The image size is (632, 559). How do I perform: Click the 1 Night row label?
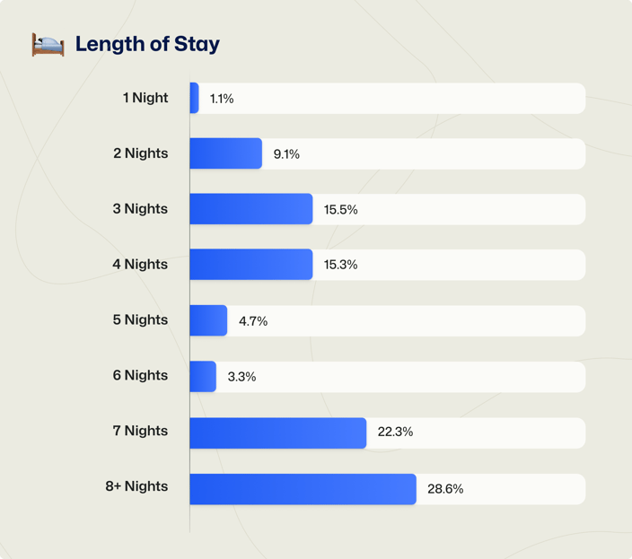pyautogui.click(x=145, y=98)
